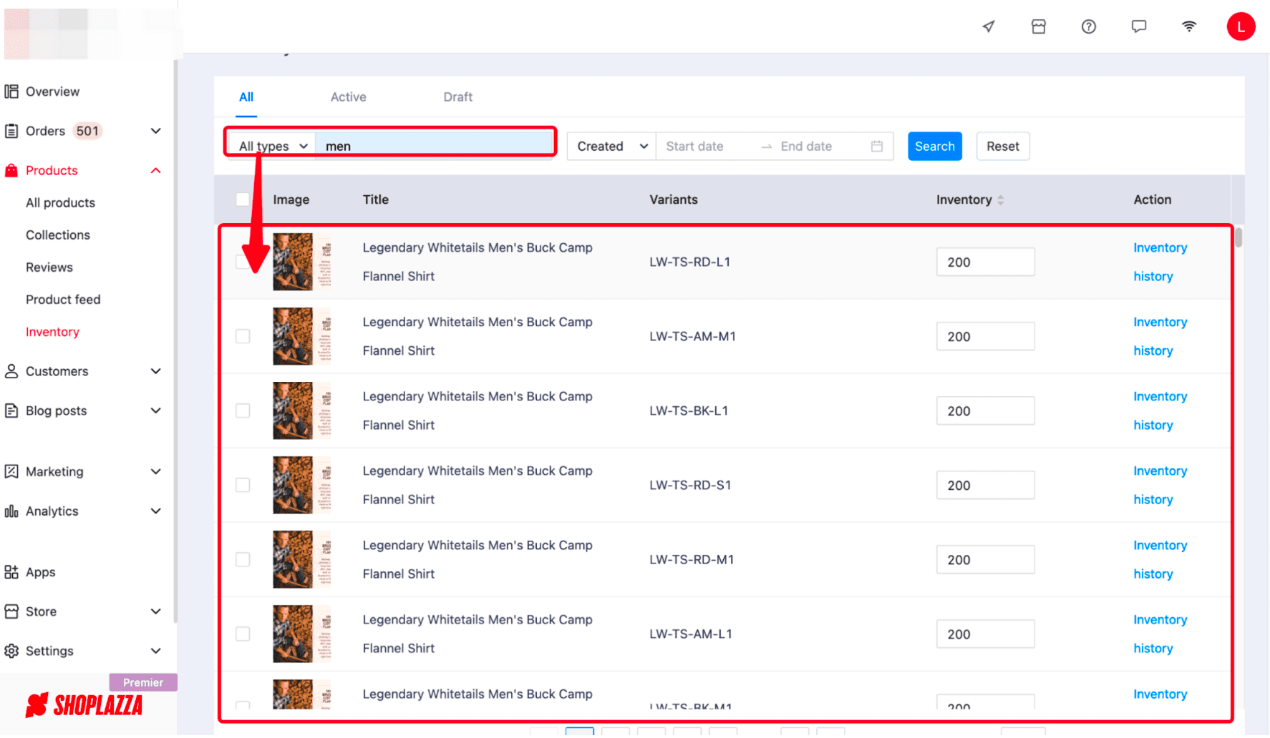This screenshot has width=1270, height=738.
Task: Click the wifi signal icon
Action: point(1188,26)
